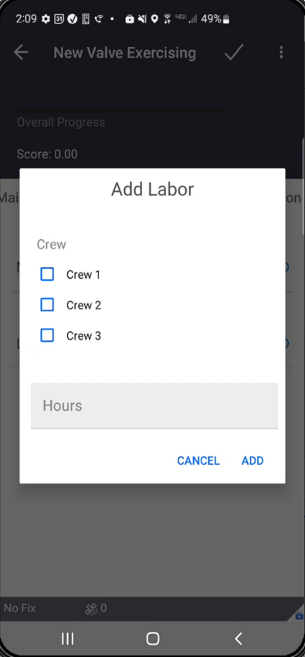
Task: Tap the back arrow beside New Valve Exercising
Action: (21, 52)
